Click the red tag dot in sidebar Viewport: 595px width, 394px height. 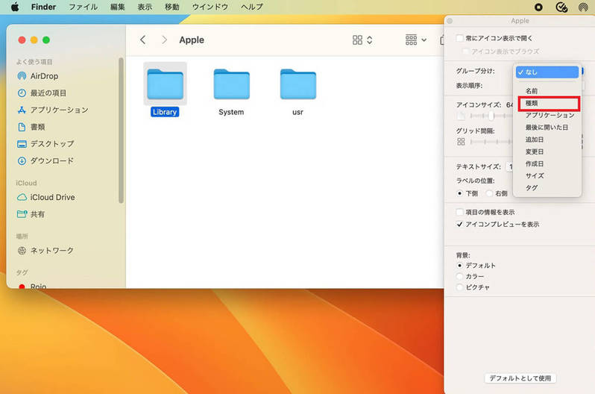[x=22, y=286]
